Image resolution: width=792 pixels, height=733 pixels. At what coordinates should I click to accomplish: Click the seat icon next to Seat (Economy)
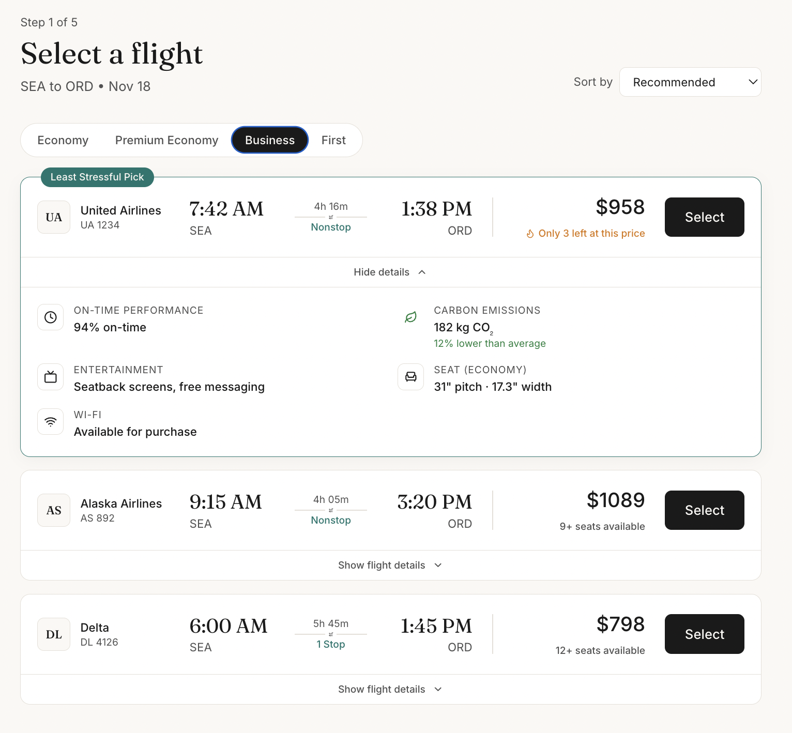(410, 377)
